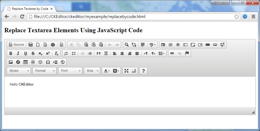Open the Format dropdown
The width and height of the screenshot is (260, 131).
pos(45,71)
